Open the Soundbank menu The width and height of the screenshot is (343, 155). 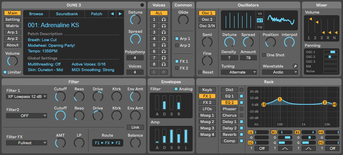coord(67,14)
